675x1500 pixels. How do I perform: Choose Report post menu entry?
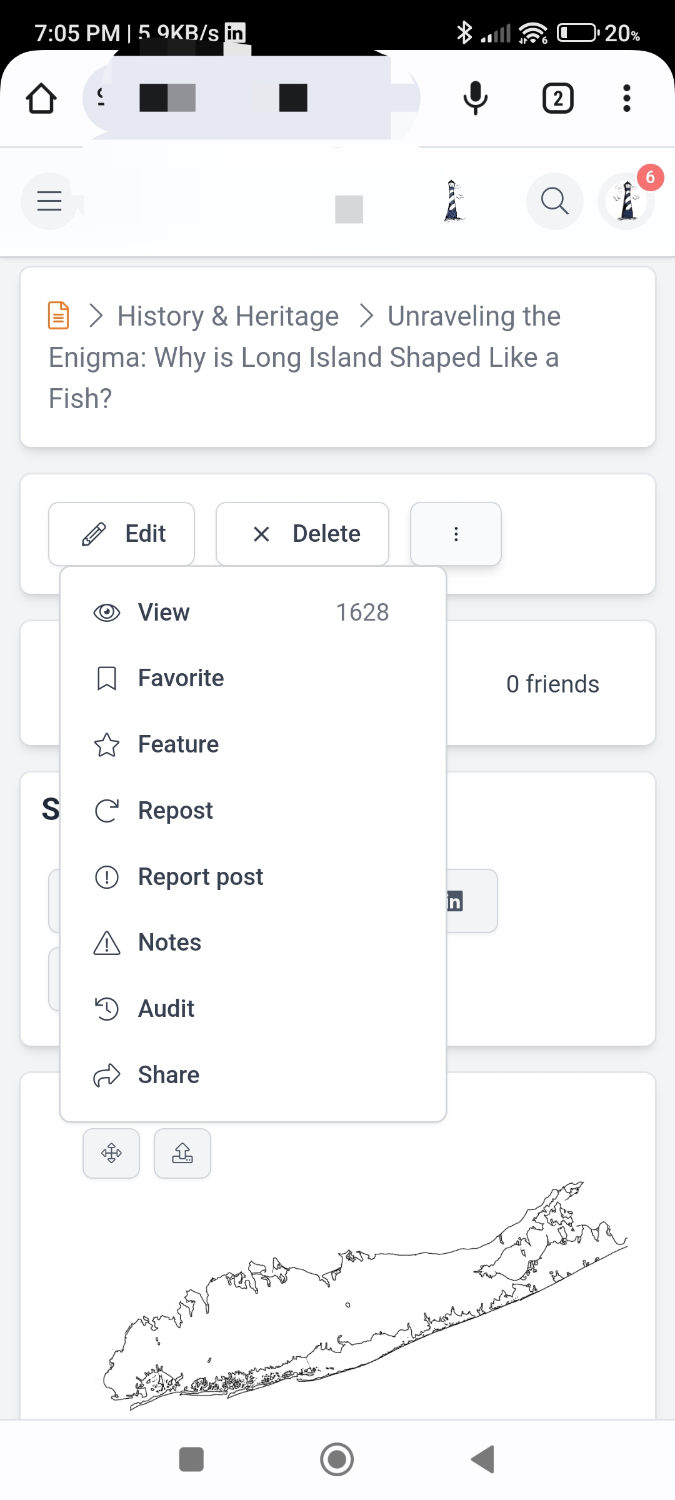pos(200,877)
